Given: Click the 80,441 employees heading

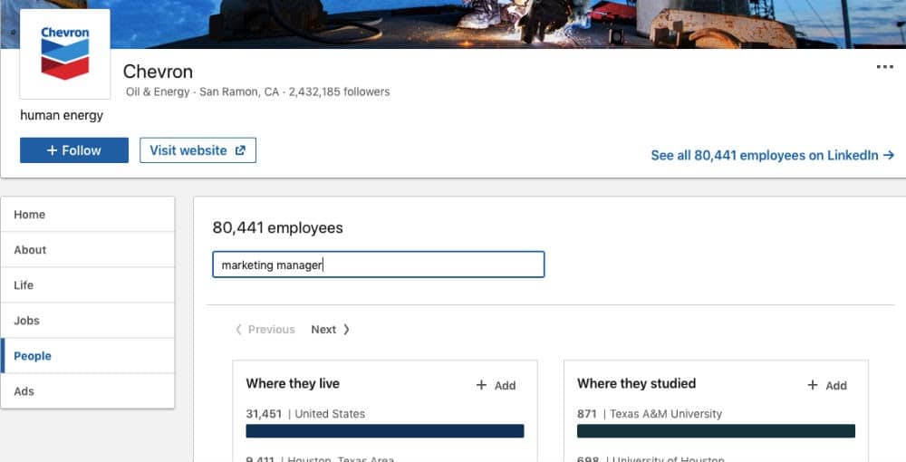Looking at the screenshot, I should (x=277, y=227).
